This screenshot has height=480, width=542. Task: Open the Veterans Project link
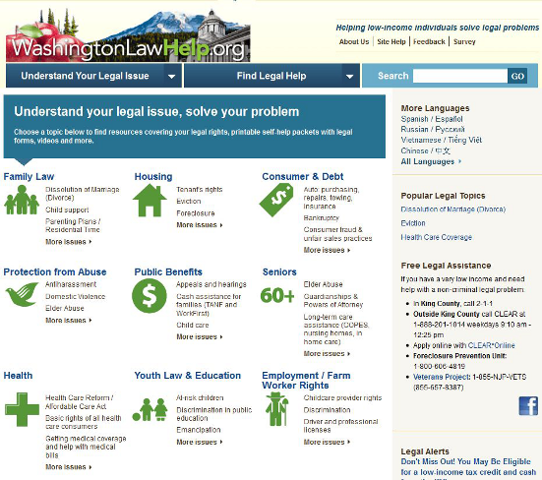(x=442, y=377)
